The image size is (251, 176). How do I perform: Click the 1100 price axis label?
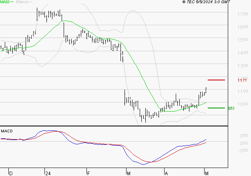[243, 91]
